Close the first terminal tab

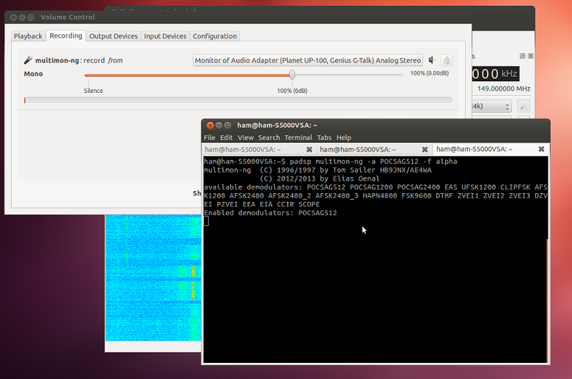309,149
